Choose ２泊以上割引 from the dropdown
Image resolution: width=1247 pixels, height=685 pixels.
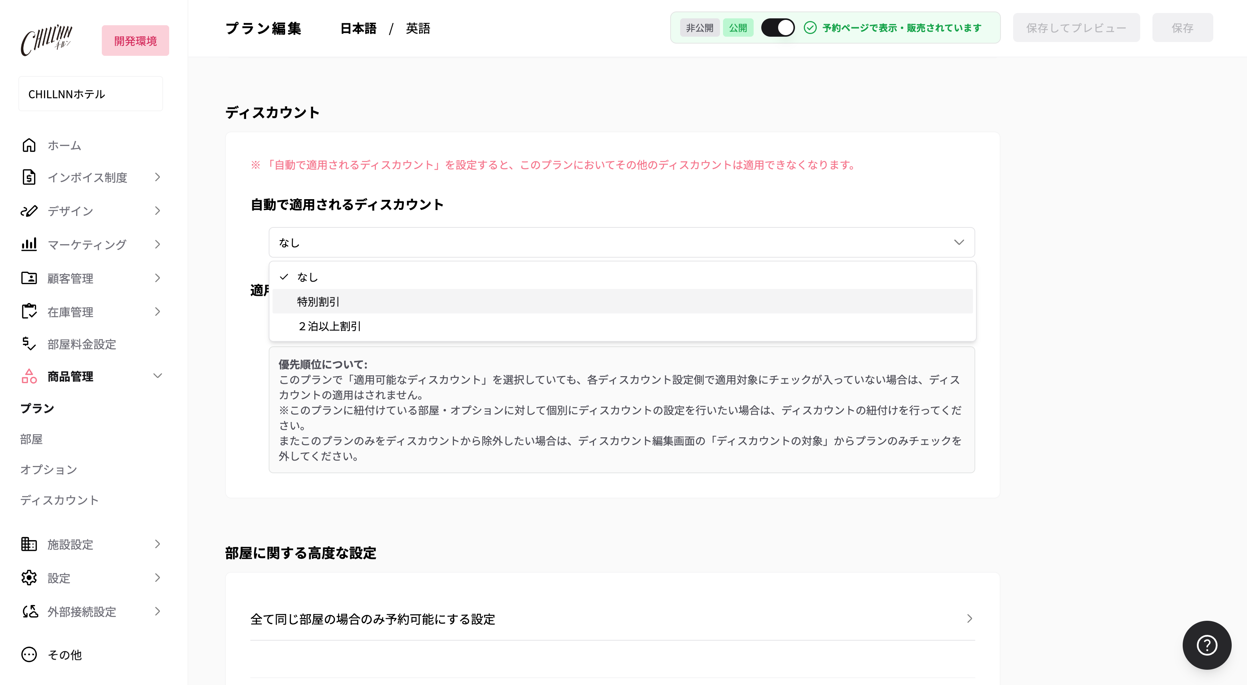click(x=622, y=326)
